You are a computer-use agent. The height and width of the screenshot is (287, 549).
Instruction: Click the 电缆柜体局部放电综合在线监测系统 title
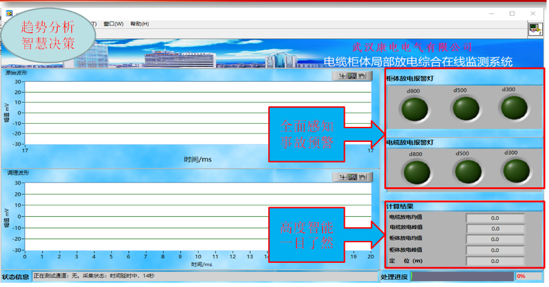(x=418, y=62)
